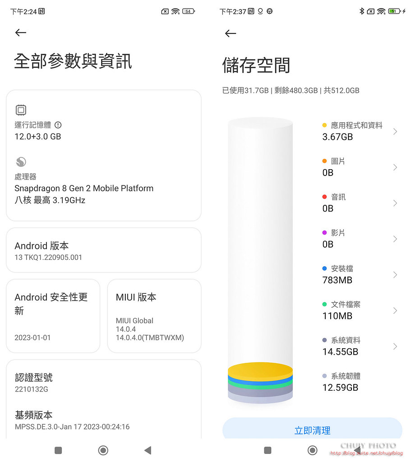Tap the 全部參數與資訊 page title
The width and height of the screenshot is (416, 462).
[73, 61]
